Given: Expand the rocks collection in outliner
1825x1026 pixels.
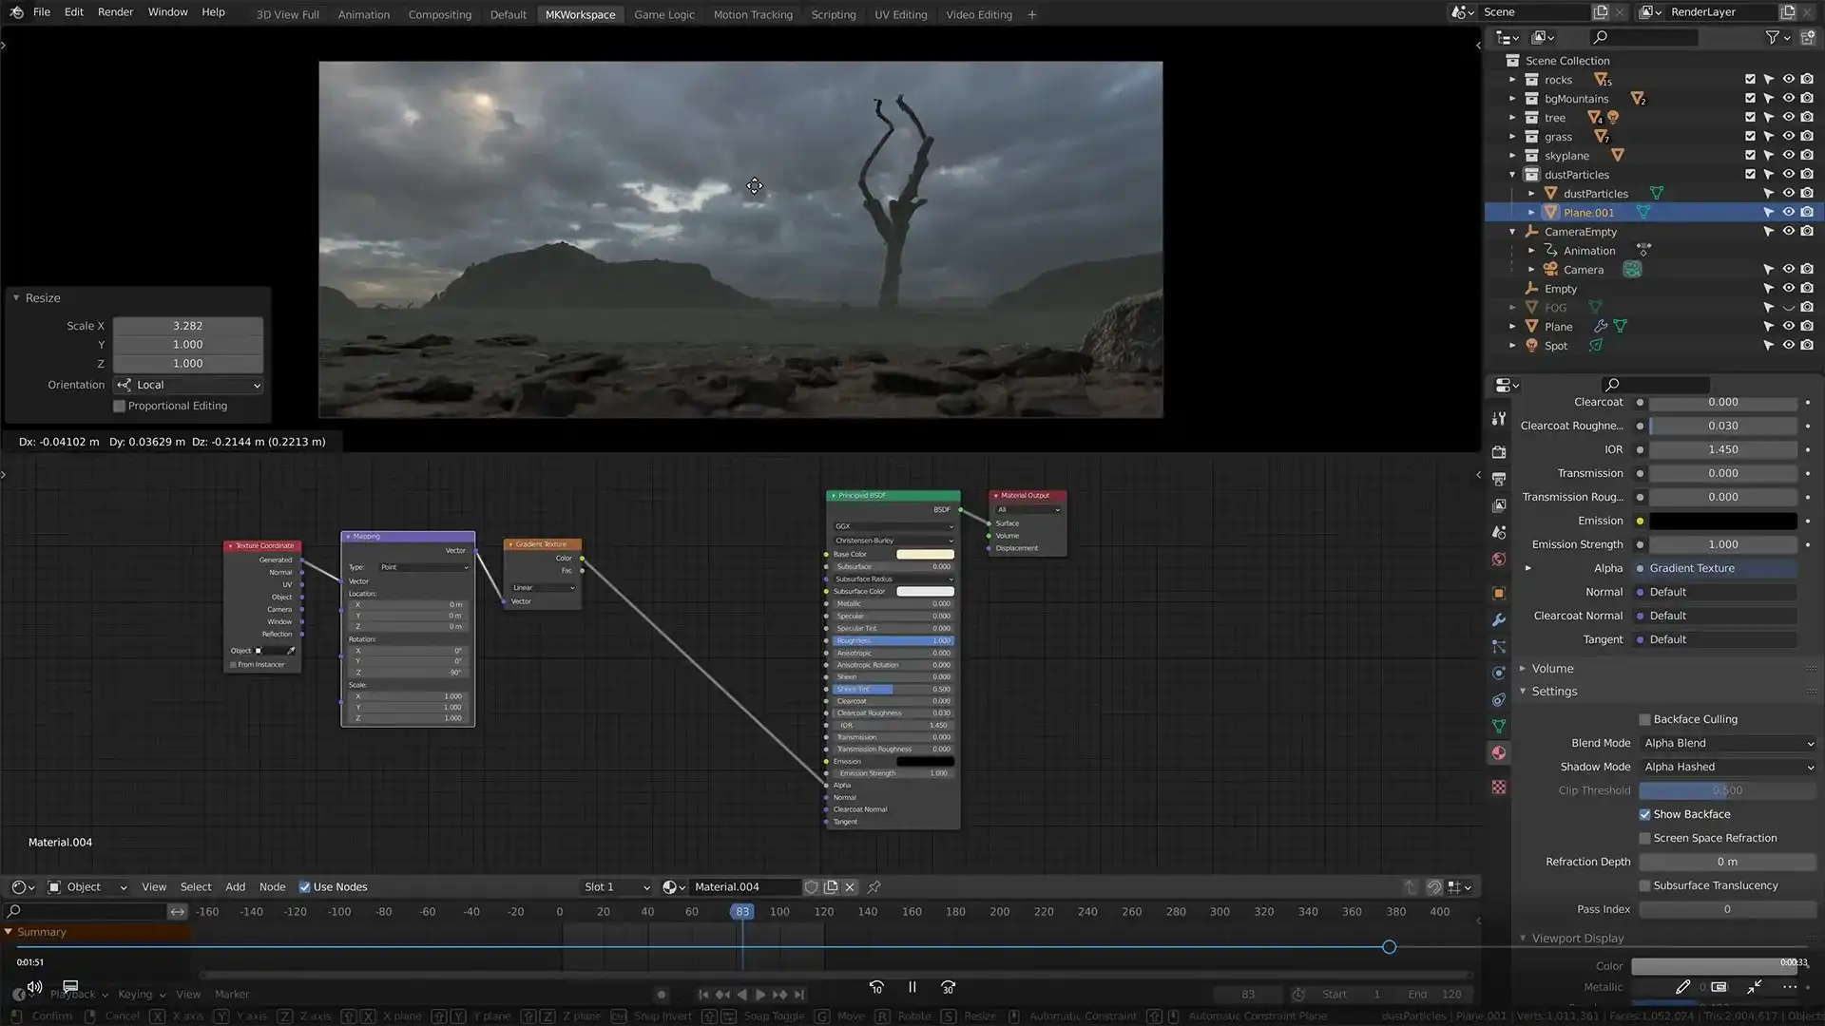Looking at the screenshot, I should (x=1512, y=80).
